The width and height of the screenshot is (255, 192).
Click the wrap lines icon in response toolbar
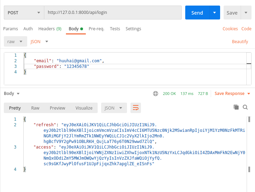[x=136, y=108]
